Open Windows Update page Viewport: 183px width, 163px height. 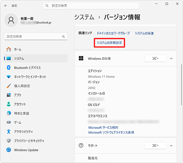36,150
